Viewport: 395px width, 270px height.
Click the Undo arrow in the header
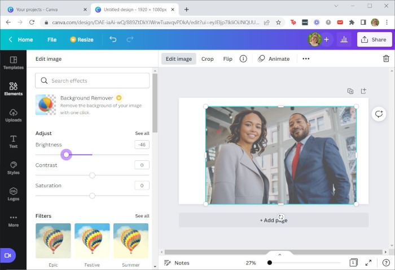113,39
